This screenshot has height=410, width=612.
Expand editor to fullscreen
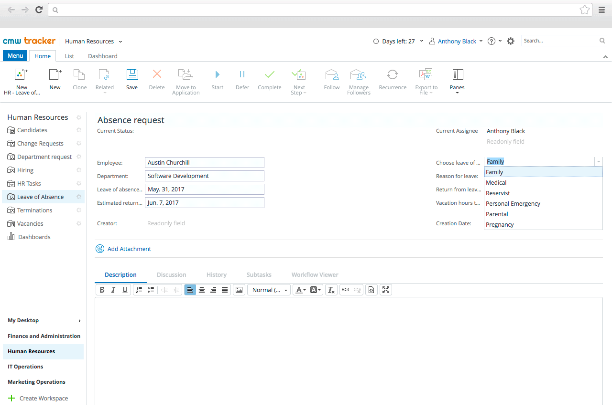pos(386,290)
